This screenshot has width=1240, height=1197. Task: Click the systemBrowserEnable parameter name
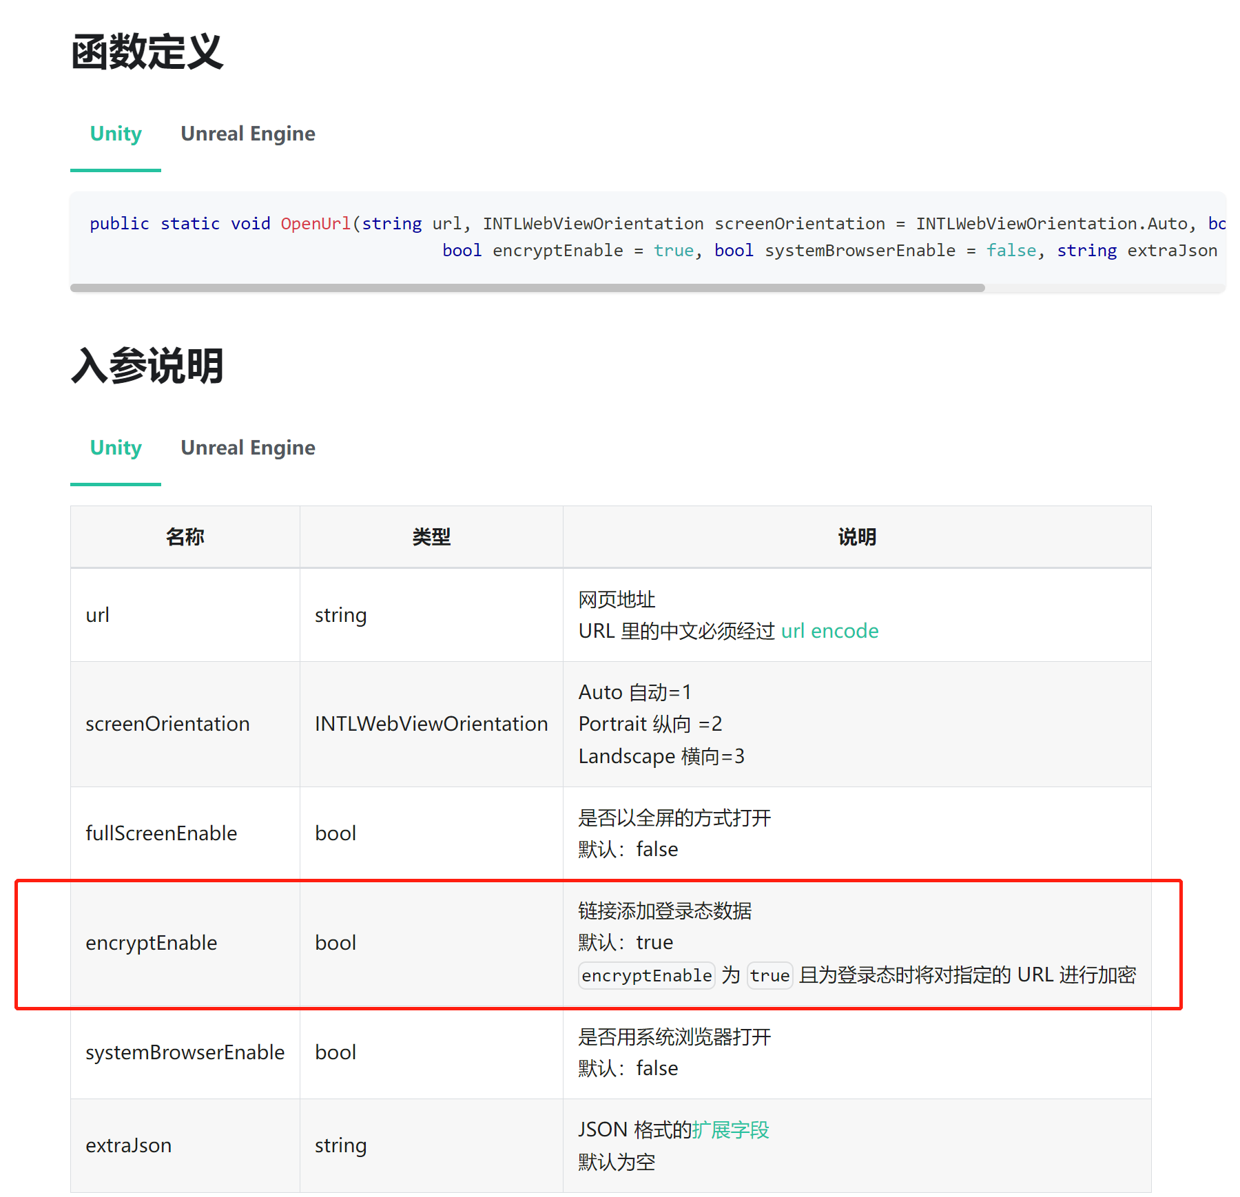(185, 1052)
